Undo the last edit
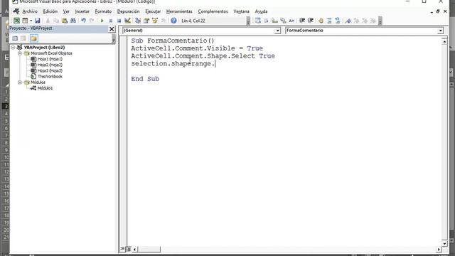This screenshot has height=256, width=455. [x=83, y=21]
